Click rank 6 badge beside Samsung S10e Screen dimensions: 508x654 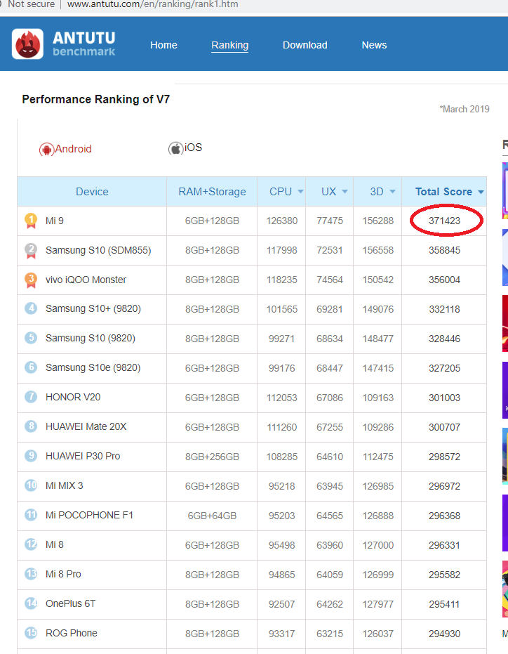click(31, 367)
